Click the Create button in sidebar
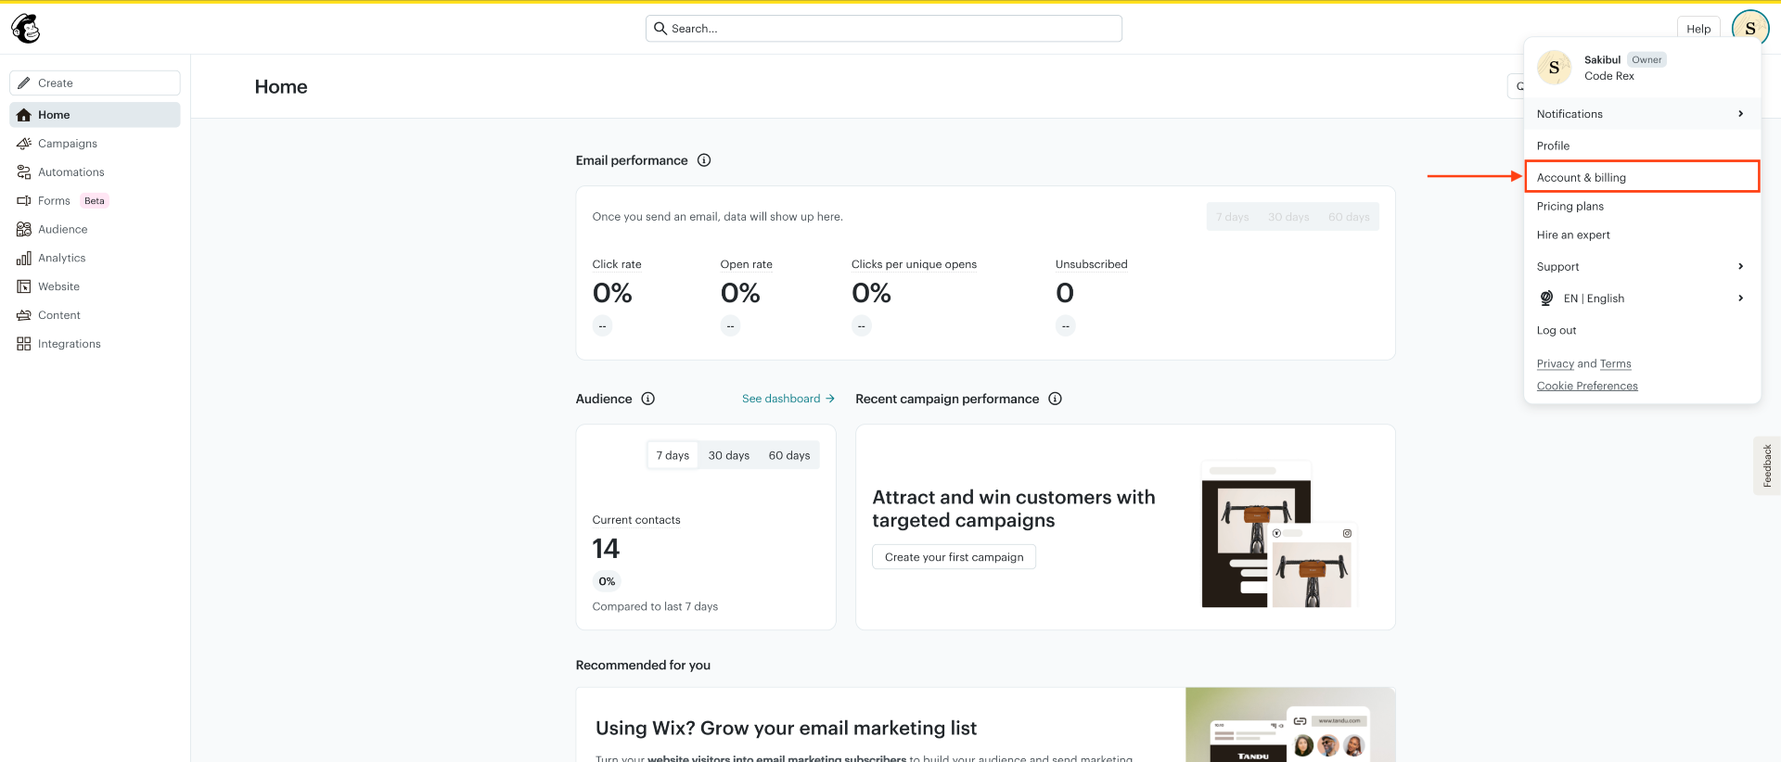1781x762 pixels. coord(95,83)
